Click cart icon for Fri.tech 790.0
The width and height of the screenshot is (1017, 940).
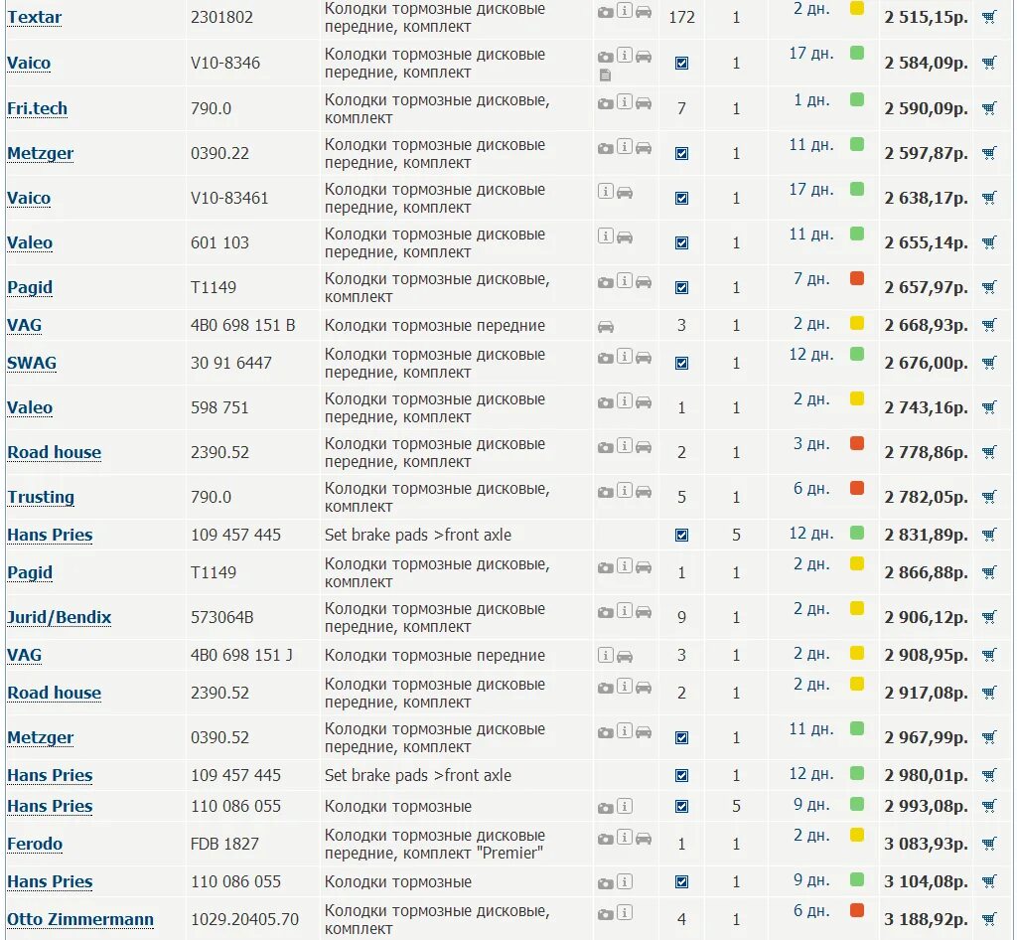[x=989, y=108]
